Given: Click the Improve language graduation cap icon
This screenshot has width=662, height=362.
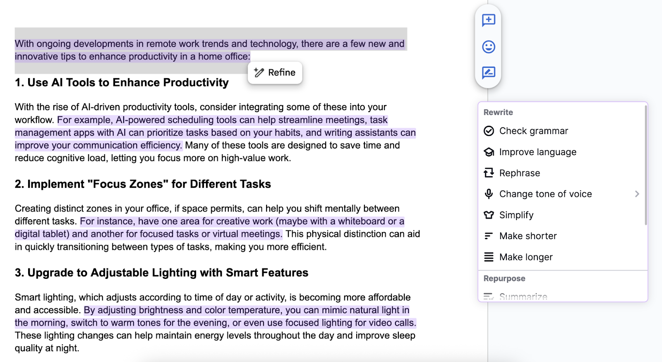Looking at the screenshot, I should pyautogui.click(x=489, y=152).
